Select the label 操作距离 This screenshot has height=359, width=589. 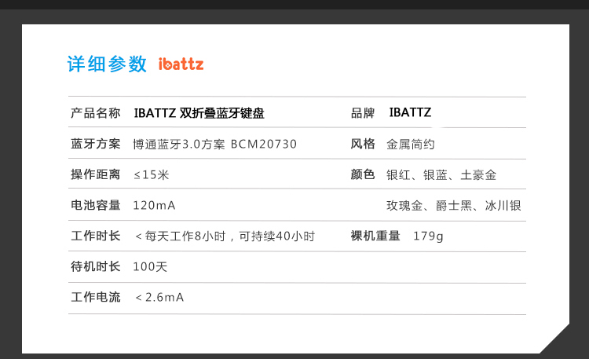[x=95, y=174]
